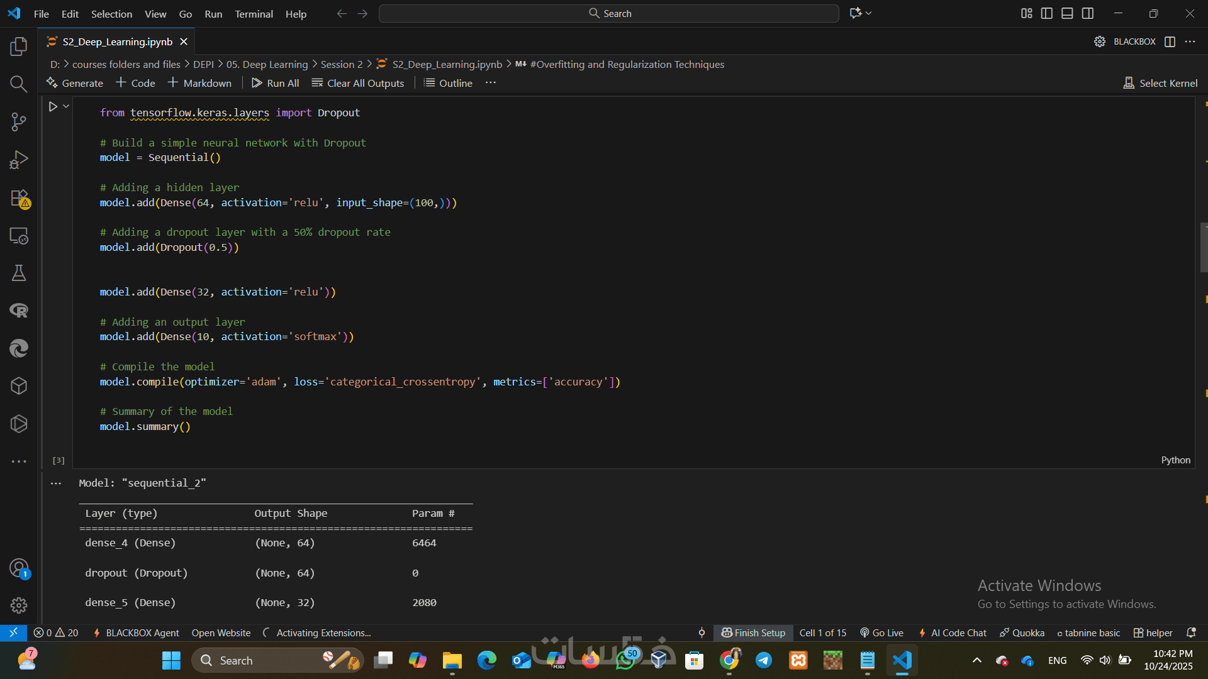Toggle the secondary side bar layout button

[1088, 13]
